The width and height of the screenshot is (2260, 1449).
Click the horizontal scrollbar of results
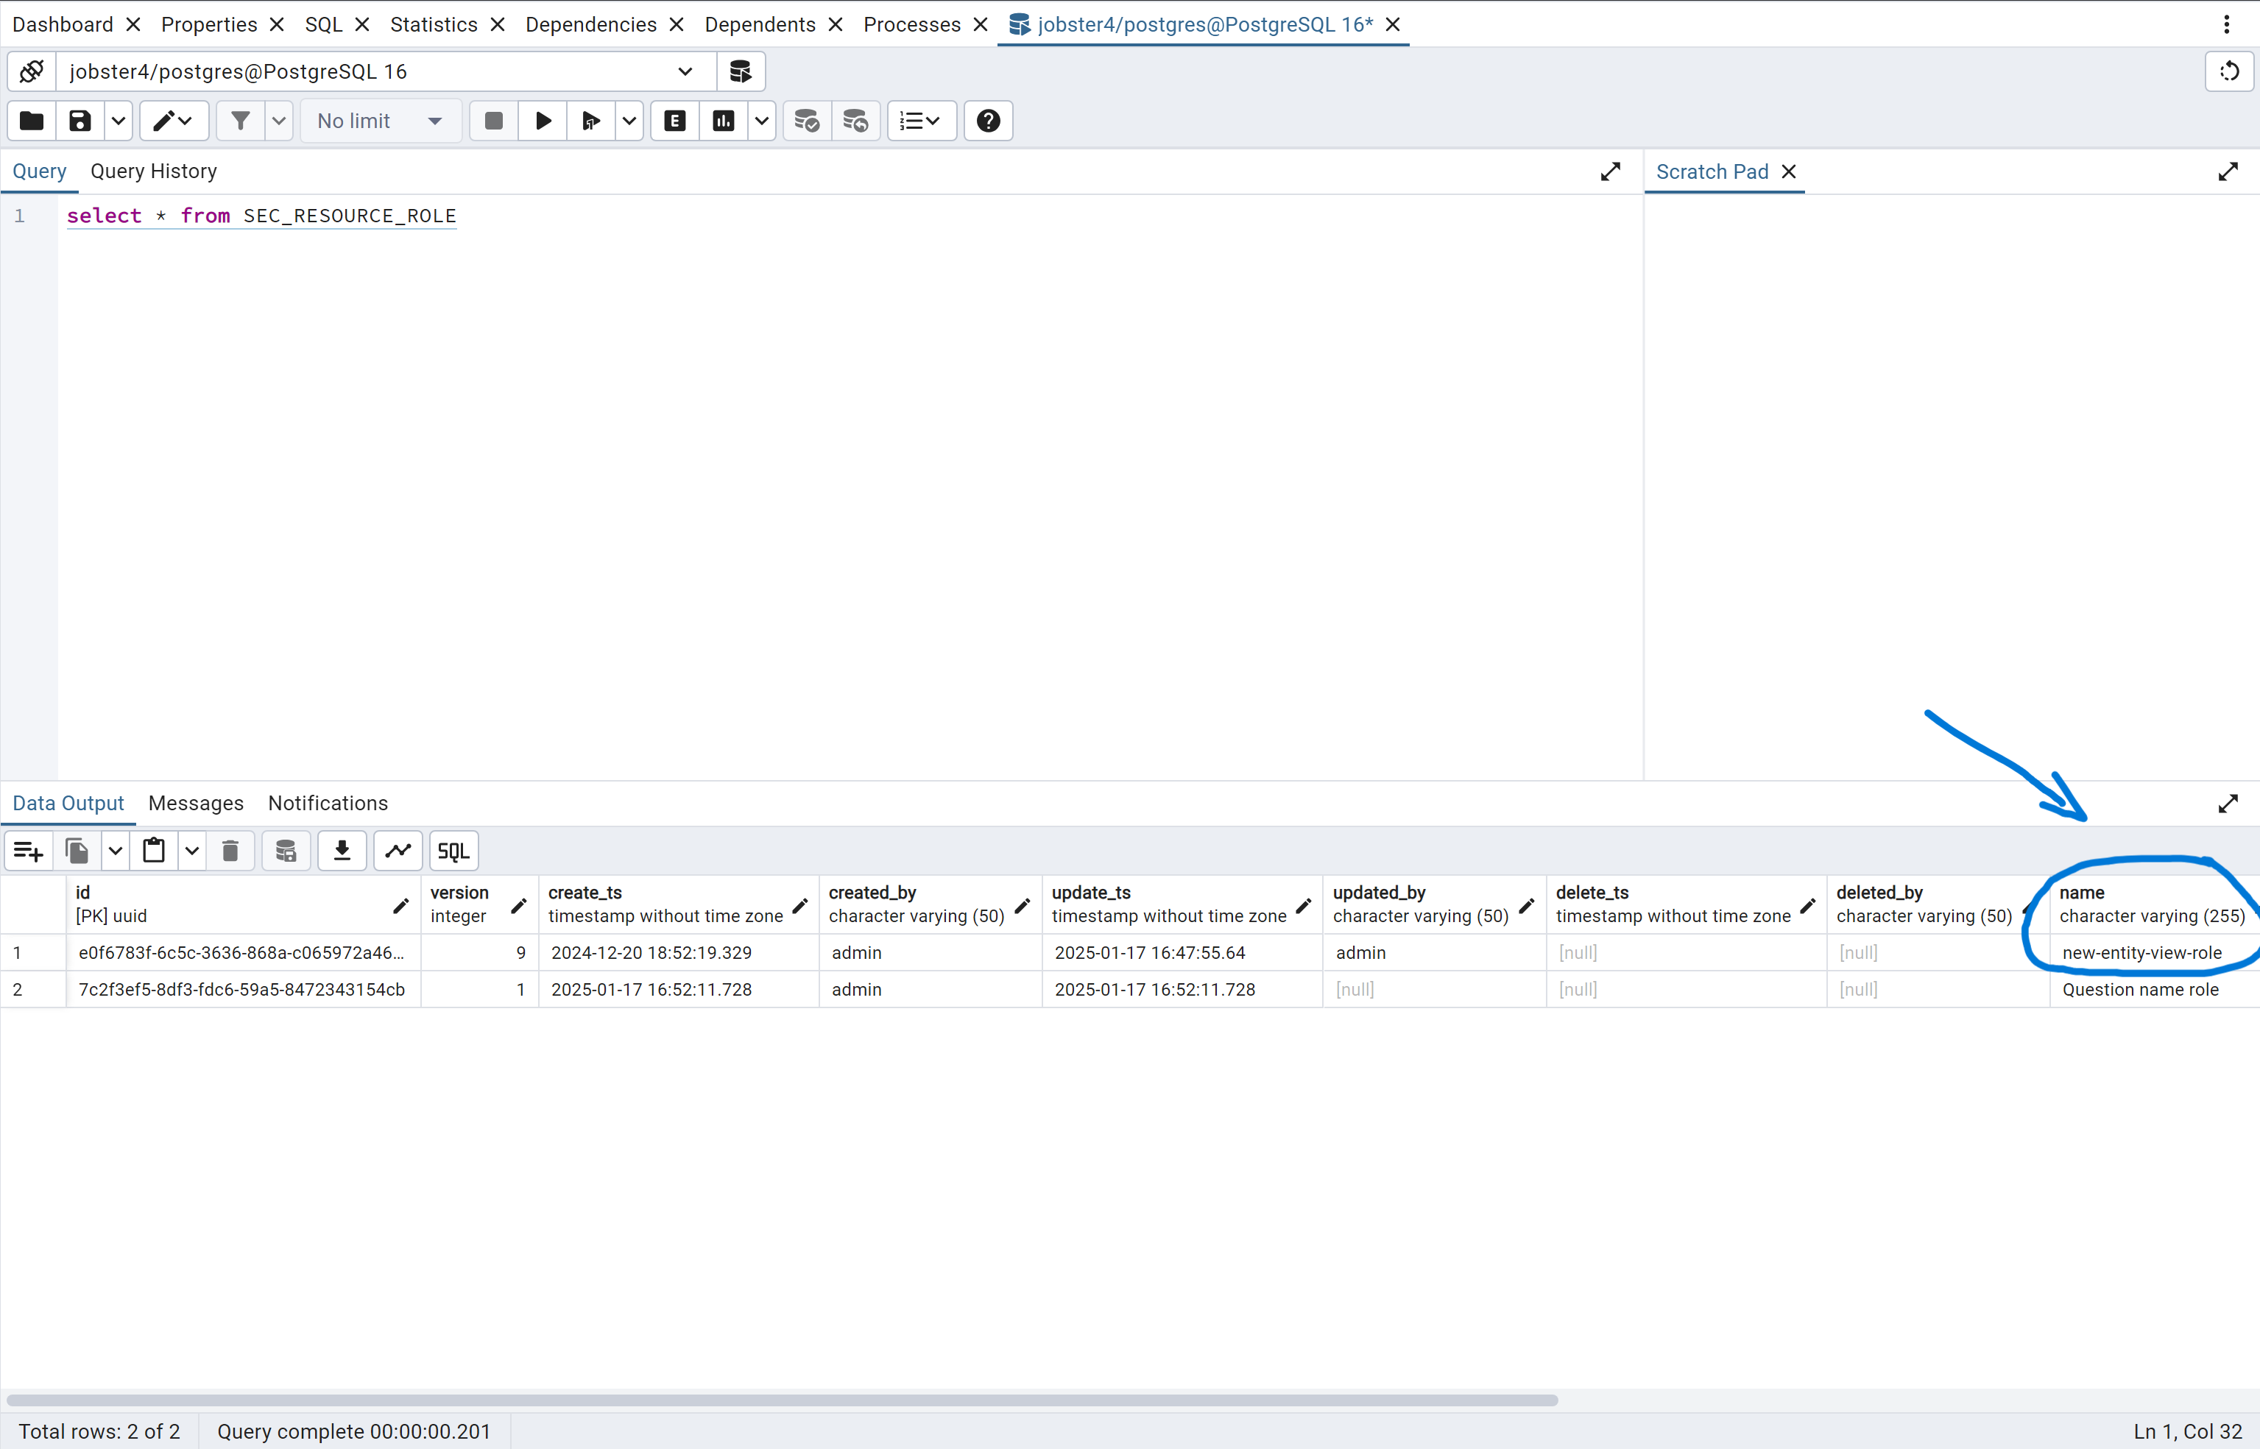pos(781,1400)
